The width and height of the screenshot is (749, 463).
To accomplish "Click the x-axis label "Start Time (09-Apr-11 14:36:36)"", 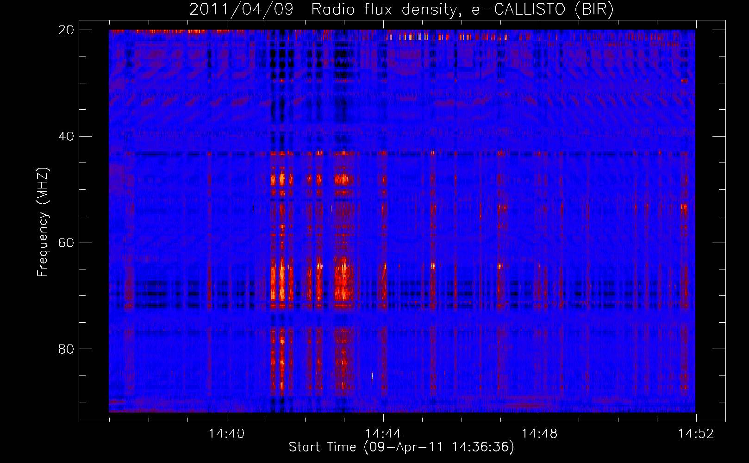I will [401, 447].
